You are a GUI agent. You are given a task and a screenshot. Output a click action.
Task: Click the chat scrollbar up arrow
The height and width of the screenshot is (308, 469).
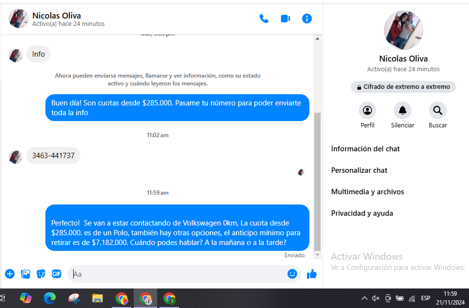coord(317,39)
